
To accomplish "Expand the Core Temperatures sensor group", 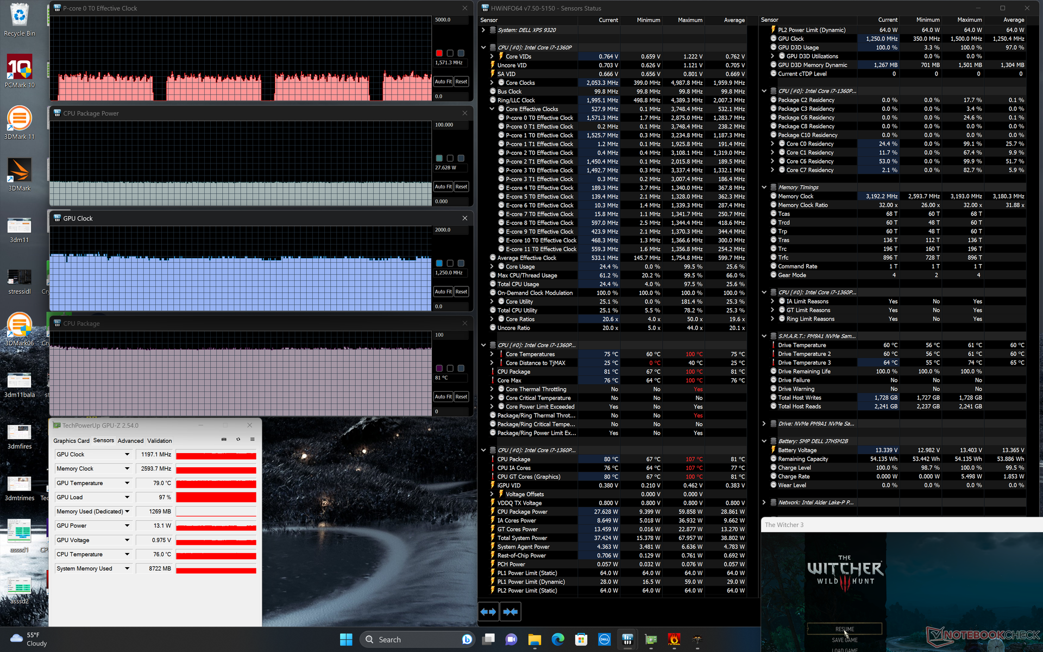I will (x=492, y=354).
